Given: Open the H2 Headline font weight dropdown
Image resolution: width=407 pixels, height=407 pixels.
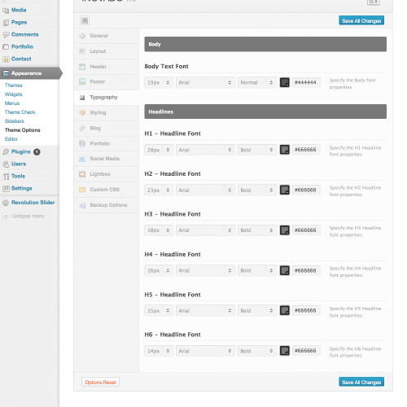Looking at the screenshot, I should 257,190.
